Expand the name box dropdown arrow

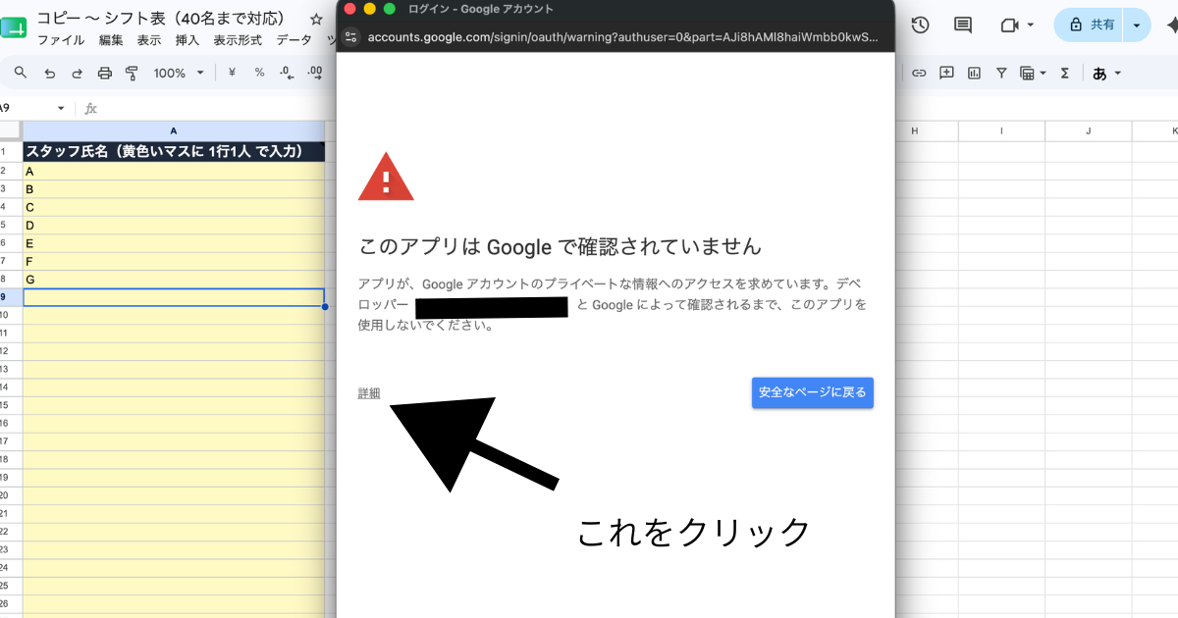[61, 108]
